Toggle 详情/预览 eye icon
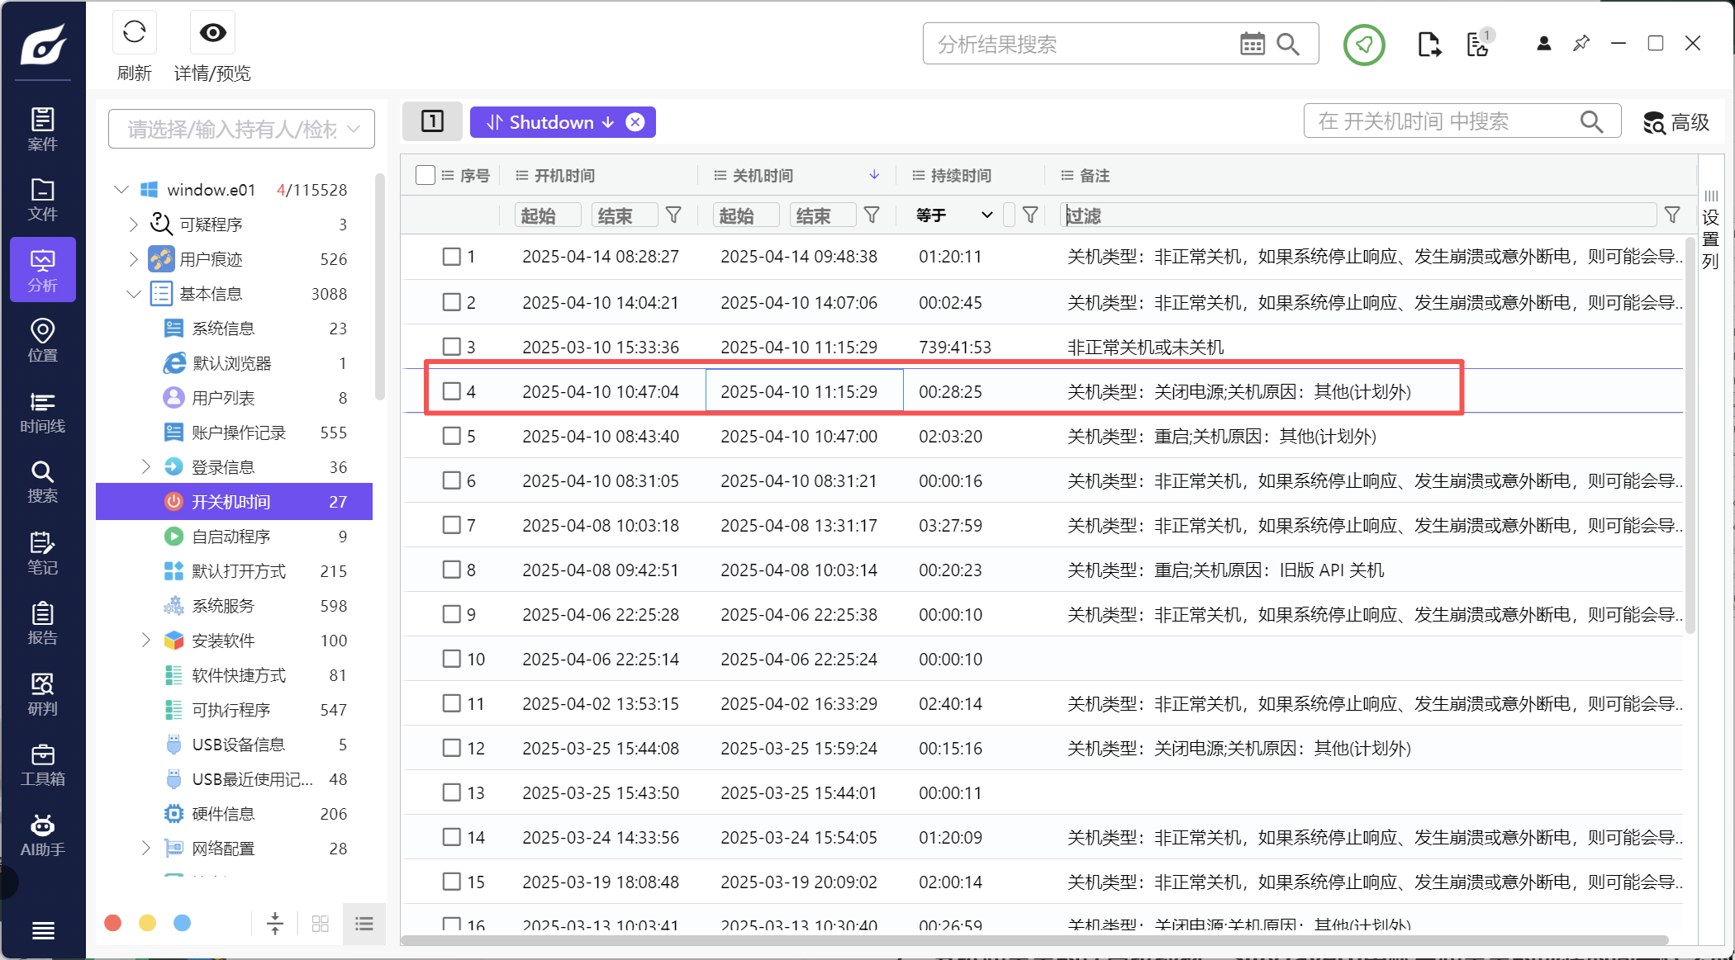The width and height of the screenshot is (1735, 960). click(212, 33)
